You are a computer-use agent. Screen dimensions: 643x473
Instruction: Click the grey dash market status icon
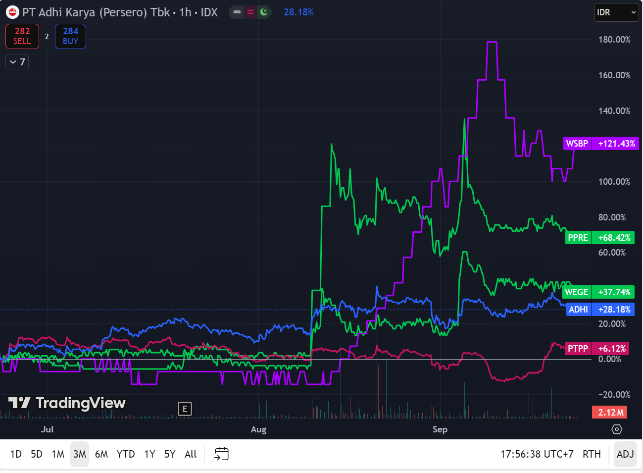point(237,12)
